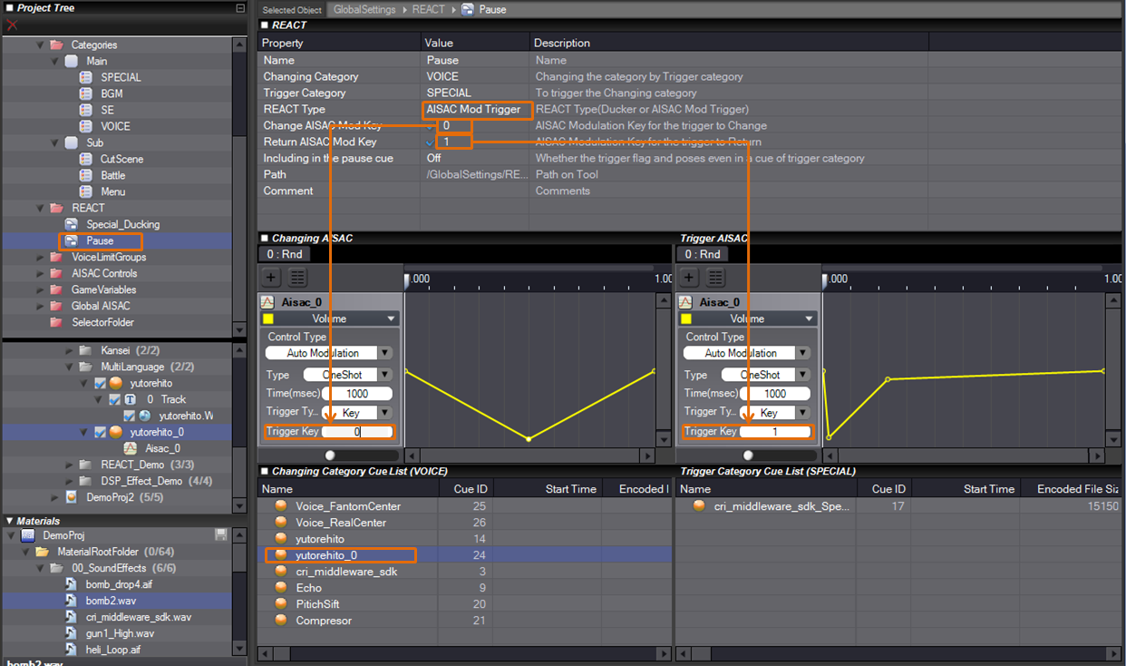Click the add (+) button in Trigger AISAC panel
The image size is (1126, 666).
click(689, 278)
